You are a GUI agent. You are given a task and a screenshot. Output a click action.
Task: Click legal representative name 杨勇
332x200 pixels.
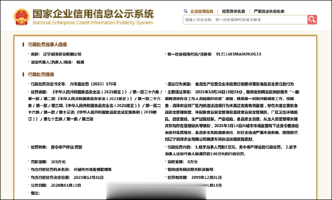(80, 62)
